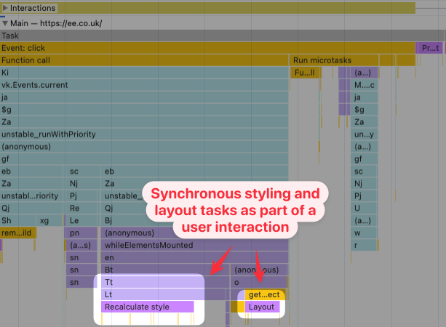
Task: Select the 'Bt' function bar
Action: coord(165,270)
